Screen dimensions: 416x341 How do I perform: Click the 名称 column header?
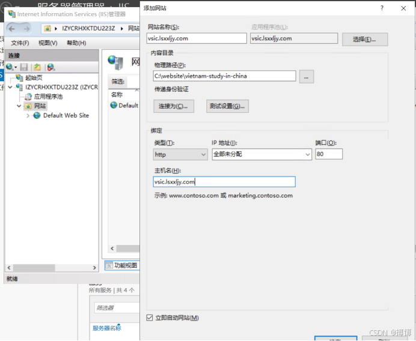click(117, 95)
